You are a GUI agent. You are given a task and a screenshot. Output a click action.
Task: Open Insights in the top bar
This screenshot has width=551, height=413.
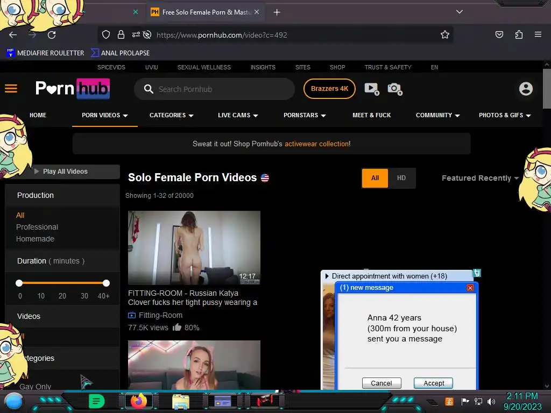pyautogui.click(x=263, y=67)
